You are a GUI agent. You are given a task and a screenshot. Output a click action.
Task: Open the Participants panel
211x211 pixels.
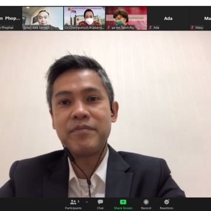(73, 205)
